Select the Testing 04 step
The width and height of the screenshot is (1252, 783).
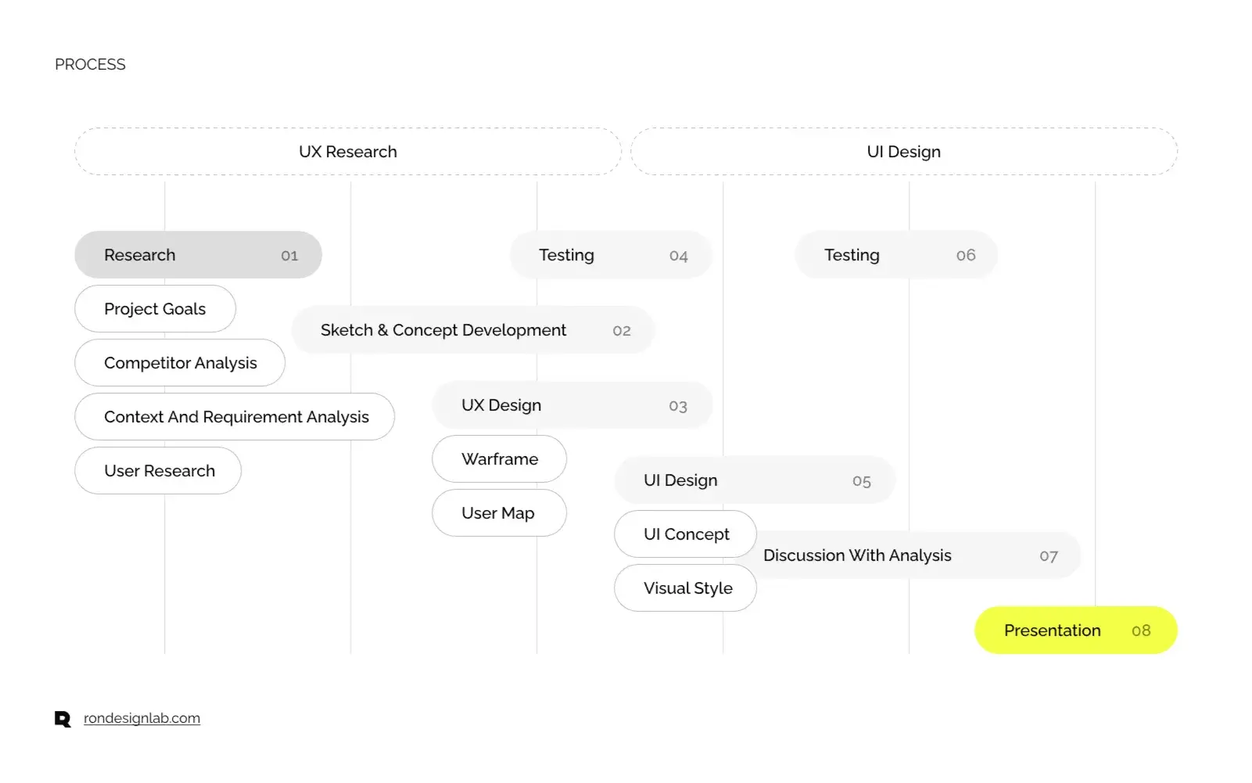(x=612, y=255)
